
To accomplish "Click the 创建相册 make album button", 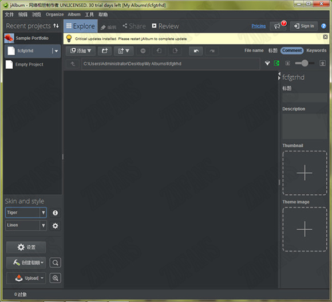I will pos(26,262).
